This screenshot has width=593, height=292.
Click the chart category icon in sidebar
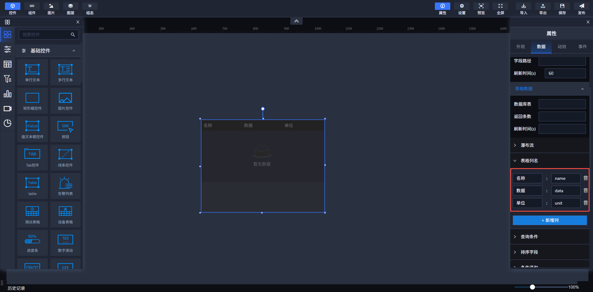[x=7, y=94]
